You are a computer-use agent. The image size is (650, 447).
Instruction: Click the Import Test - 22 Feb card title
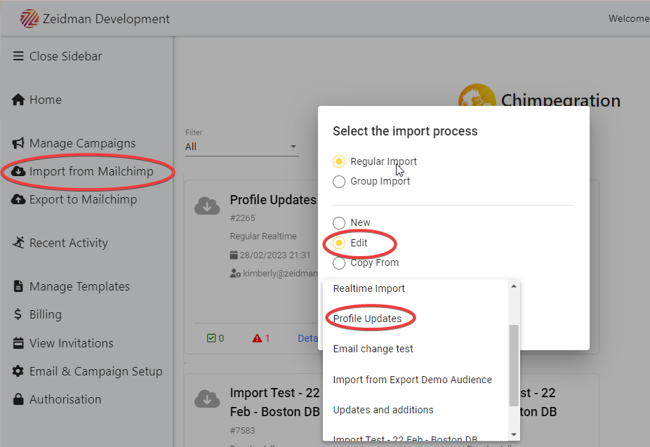tap(275, 402)
